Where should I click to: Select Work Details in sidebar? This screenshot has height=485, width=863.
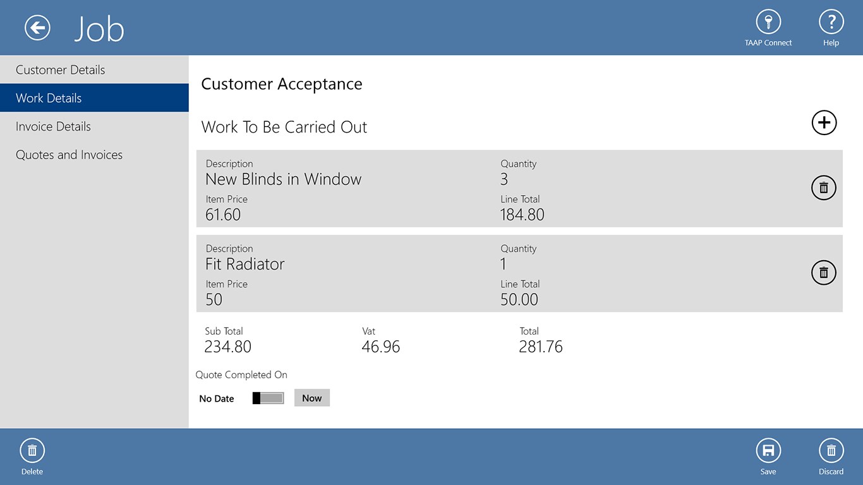coord(49,99)
